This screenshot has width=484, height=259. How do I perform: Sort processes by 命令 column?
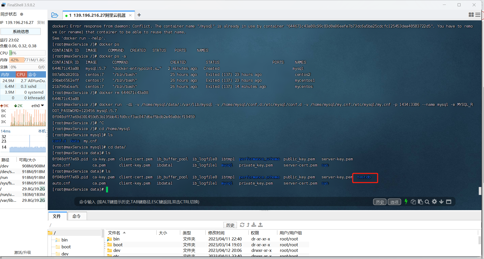point(36,75)
